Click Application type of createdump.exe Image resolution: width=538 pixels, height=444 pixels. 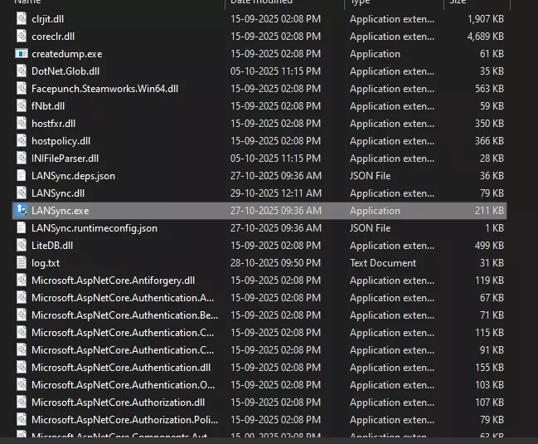click(x=375, y=54)
